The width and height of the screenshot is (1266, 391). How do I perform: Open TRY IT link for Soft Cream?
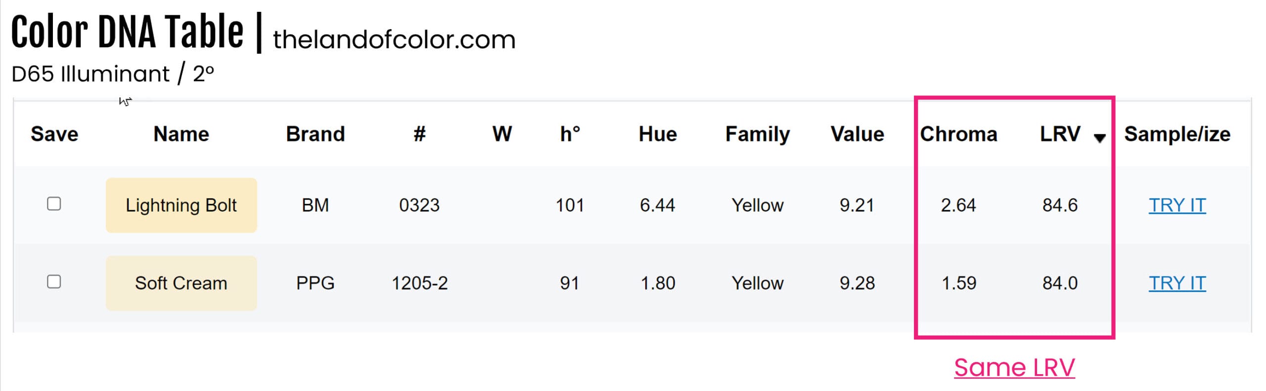pyautogui.click(x=1176, y=283)
